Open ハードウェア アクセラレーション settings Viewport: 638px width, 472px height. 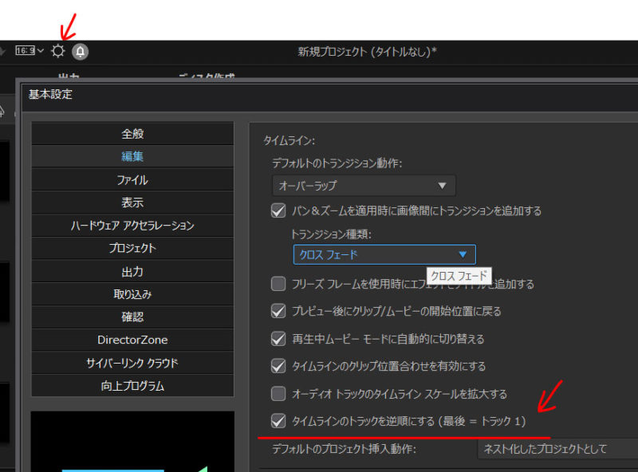click(132, 226)
